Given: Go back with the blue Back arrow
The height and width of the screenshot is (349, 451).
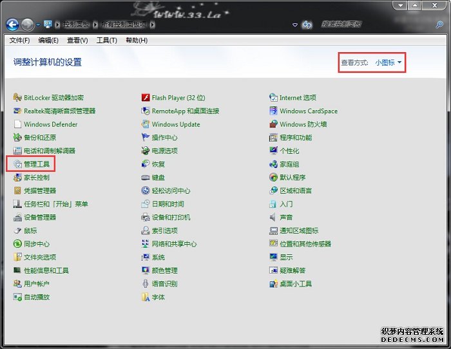Looking at the screenshot, I should pyautogui.click(x=12, y=25).
